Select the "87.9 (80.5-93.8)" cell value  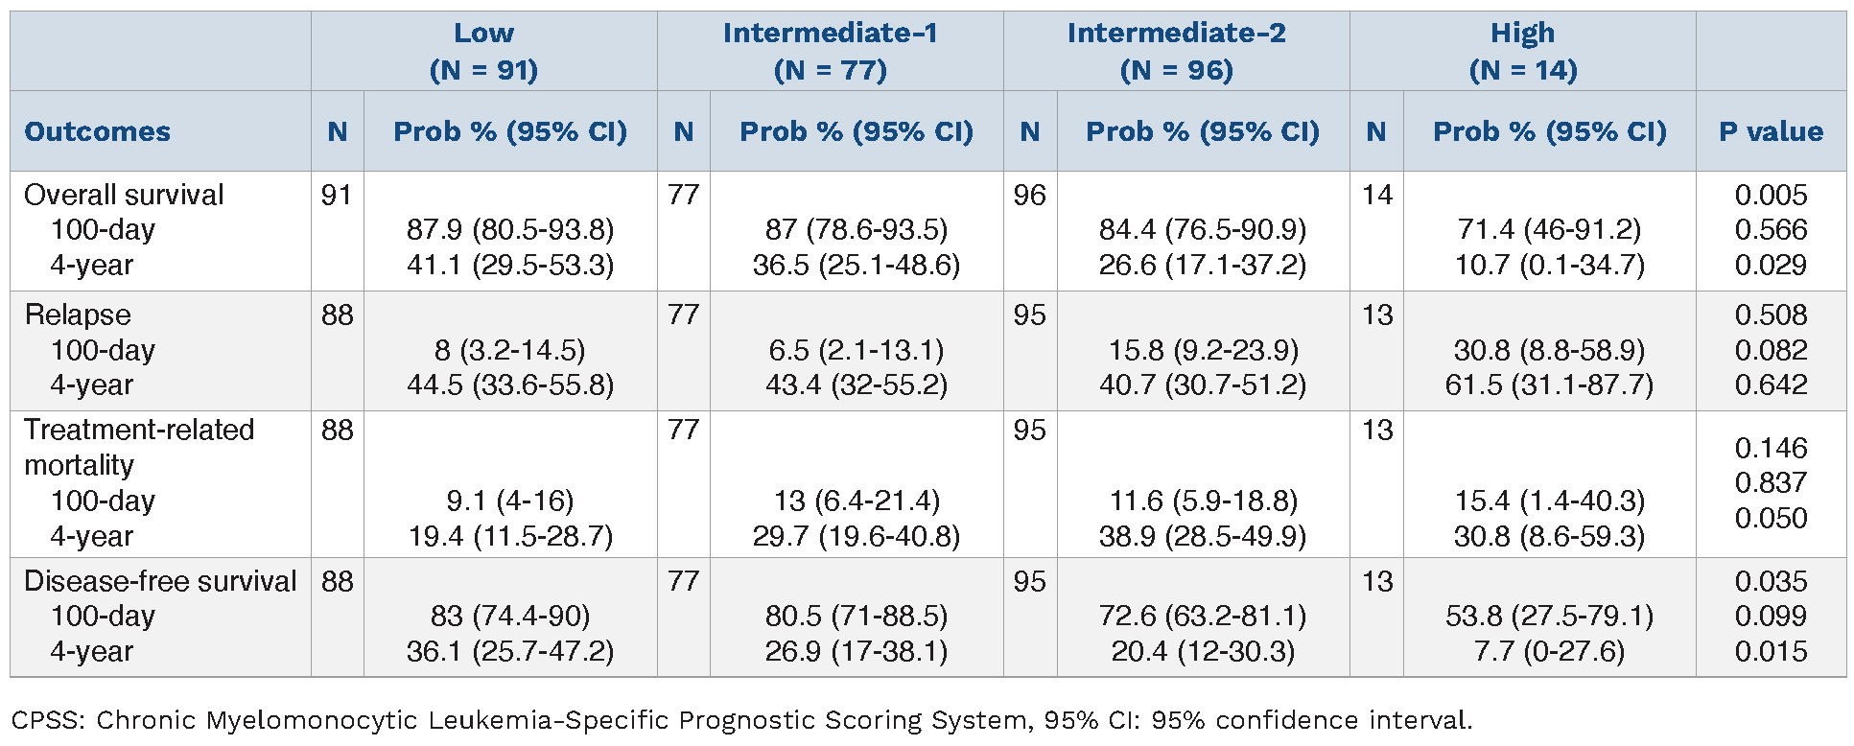click(x=510, y=230)
